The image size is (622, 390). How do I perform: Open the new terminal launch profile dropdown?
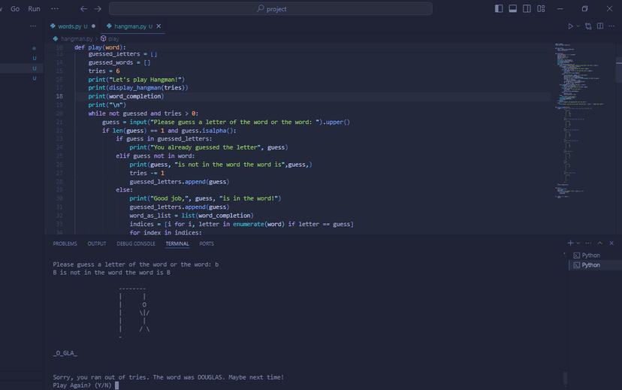pyautogui.click(x=578, y=243)
